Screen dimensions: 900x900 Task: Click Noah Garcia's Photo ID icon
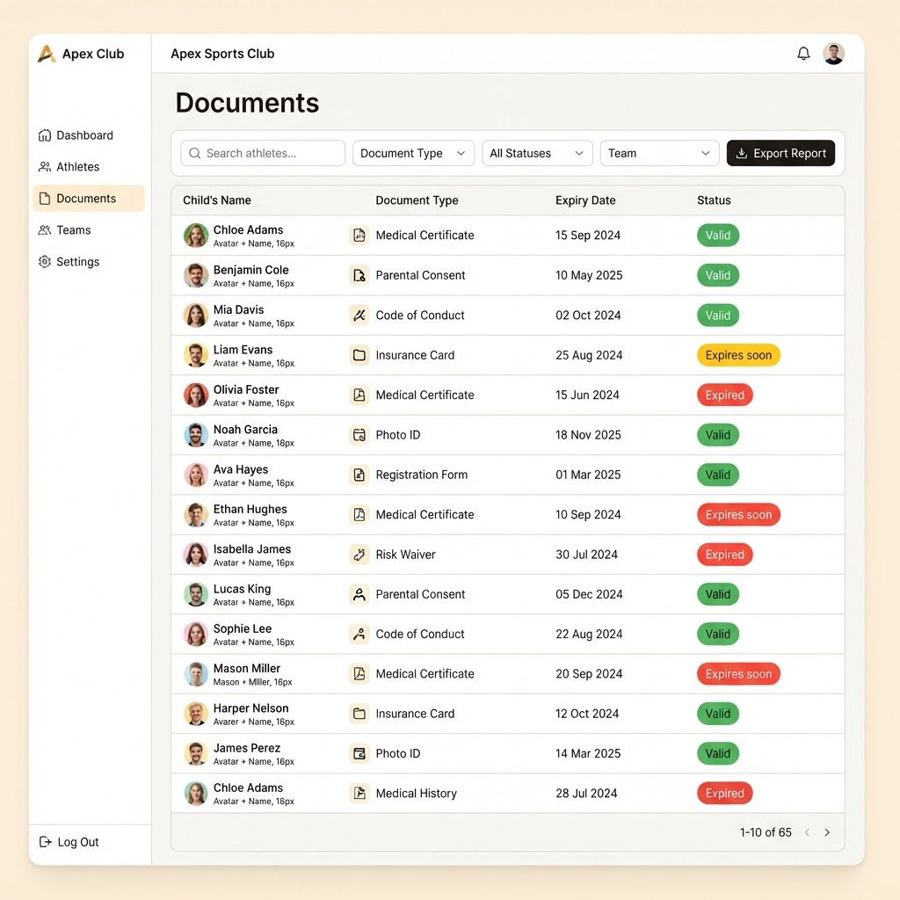click(x=359, y=435)
